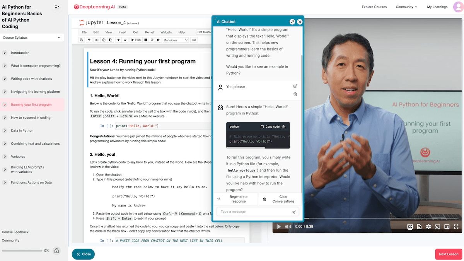Mute the video with the speaker icon
Image resolution: width=464 pixels, height=261 pixels.
coord(287,226)
